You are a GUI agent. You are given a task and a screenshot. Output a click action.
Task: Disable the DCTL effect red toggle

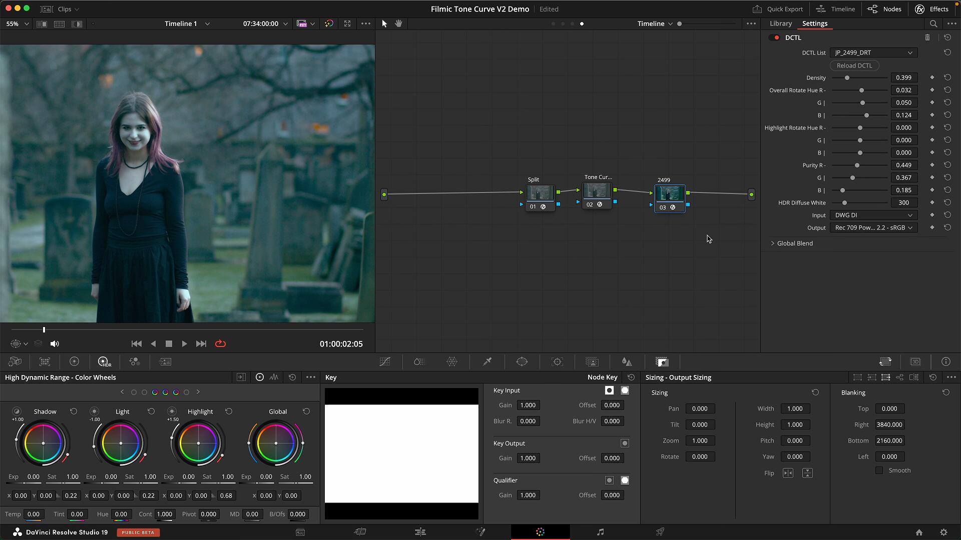pos(775,37)
